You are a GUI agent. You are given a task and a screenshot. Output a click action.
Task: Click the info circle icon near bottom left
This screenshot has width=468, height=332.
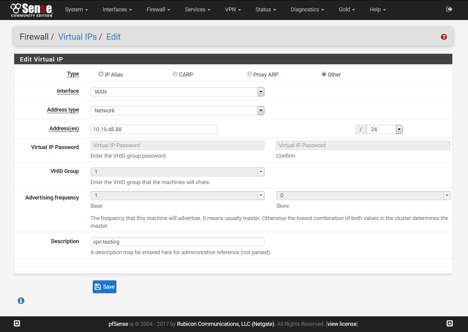coord(21,301)
